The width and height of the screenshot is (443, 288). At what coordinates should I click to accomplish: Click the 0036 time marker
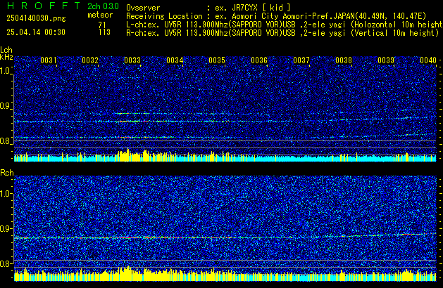[259, 60]
